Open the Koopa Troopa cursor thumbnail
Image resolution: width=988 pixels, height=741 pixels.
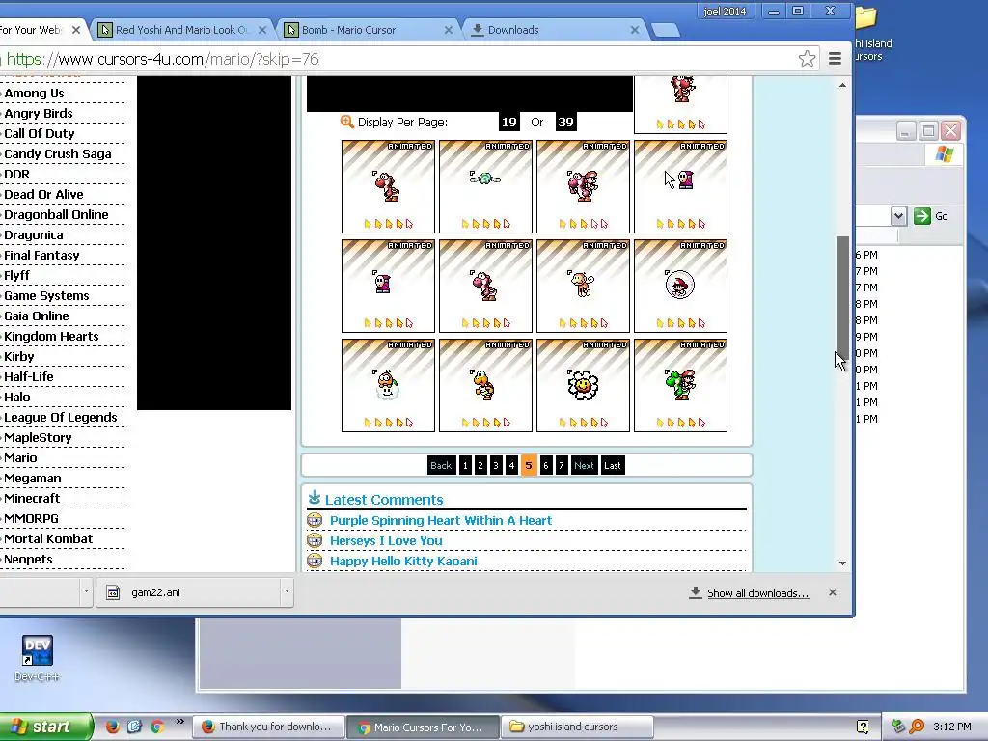coord(485,385)
